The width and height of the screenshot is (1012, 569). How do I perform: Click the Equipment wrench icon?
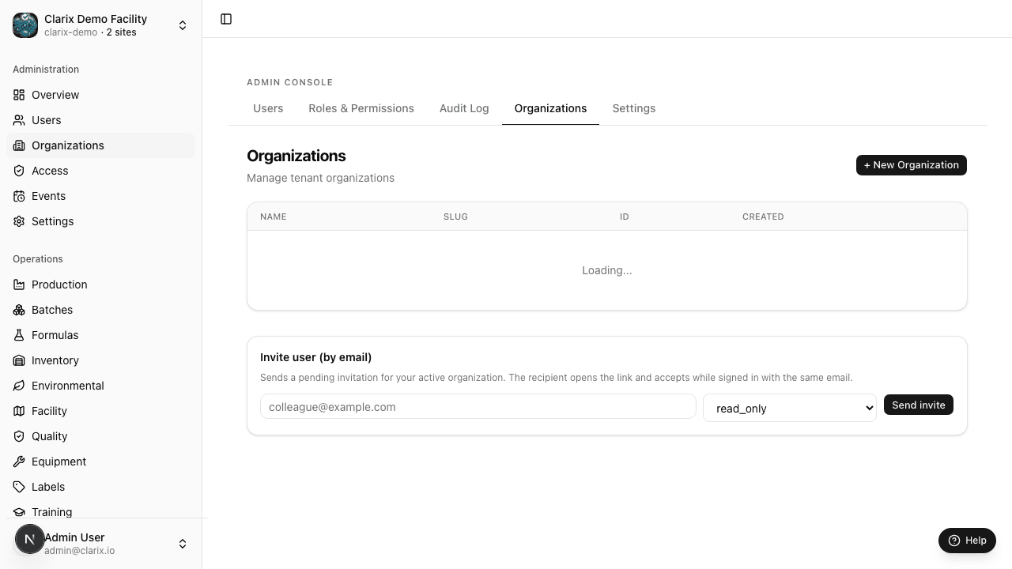[x=19, y=462]
